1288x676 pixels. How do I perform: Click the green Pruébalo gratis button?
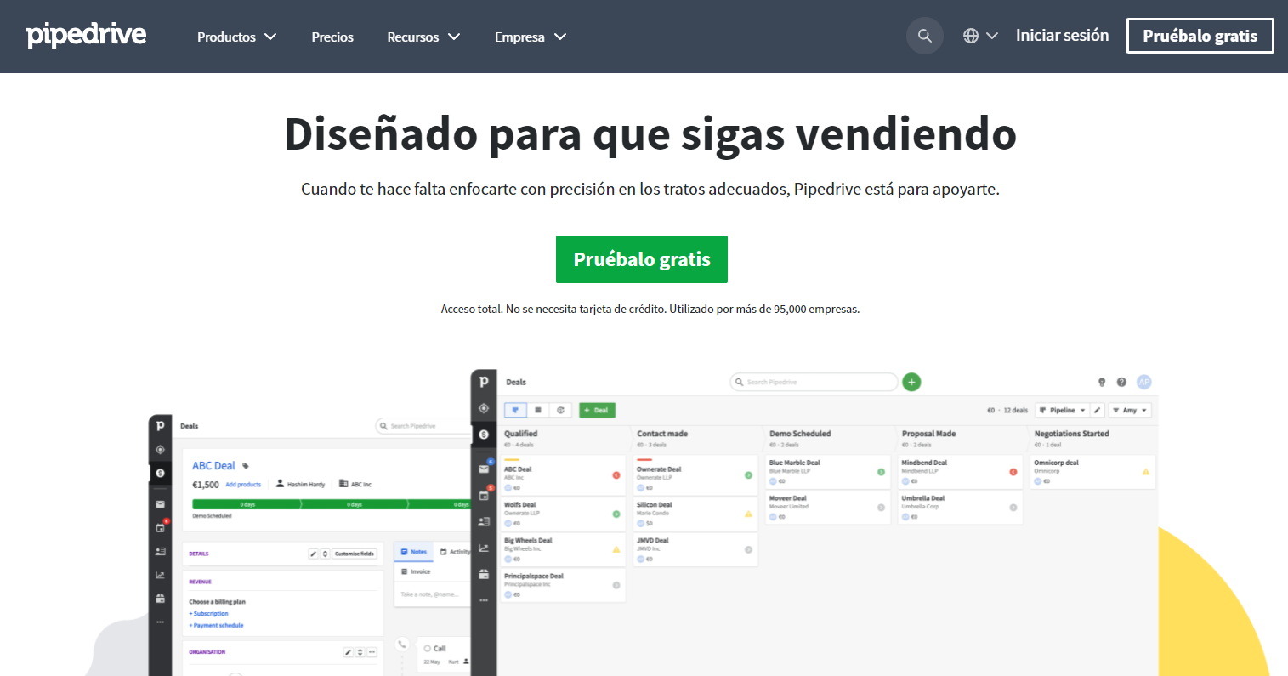642,259
